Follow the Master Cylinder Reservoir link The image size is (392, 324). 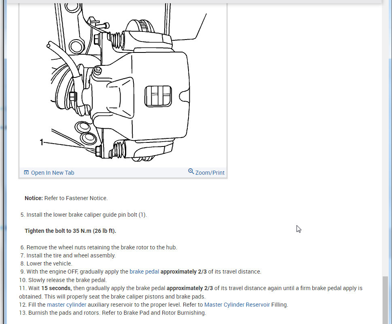pyautogui.click(x=237, y=305)
